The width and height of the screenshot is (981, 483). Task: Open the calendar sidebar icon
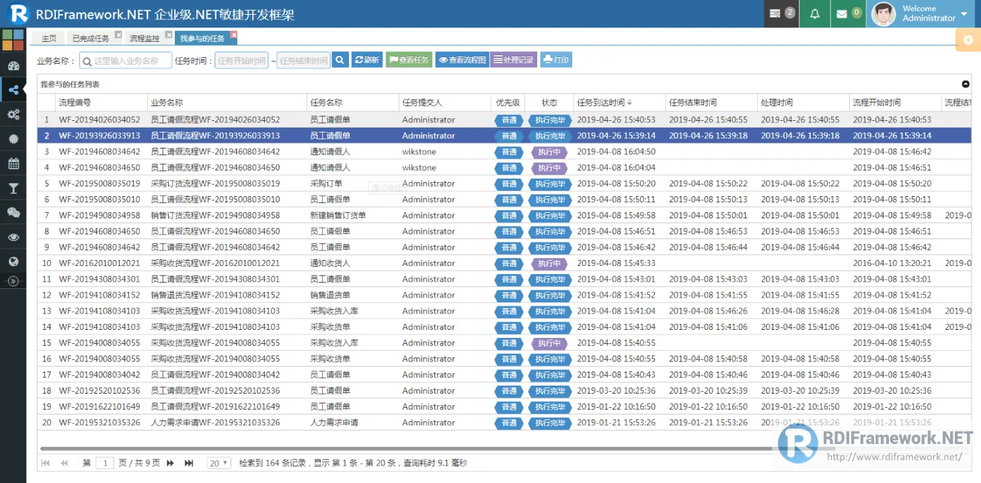pyautogui.click(x=13, y=163)
